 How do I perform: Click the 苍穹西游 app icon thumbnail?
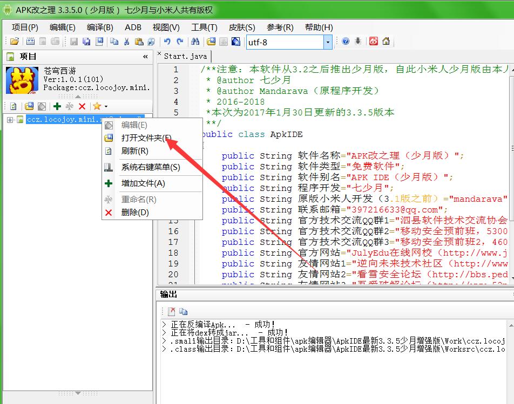[22, 80]
